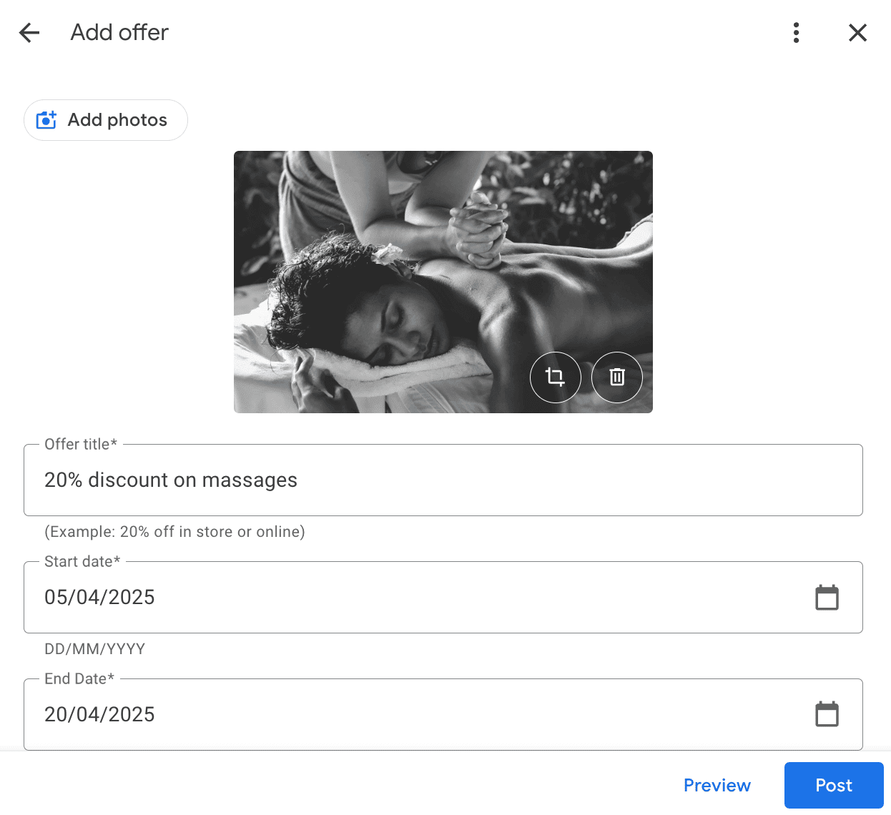Open the overflow menu at top right
Viewport: 891px width, 815px height.
click(x=796, y=32)
